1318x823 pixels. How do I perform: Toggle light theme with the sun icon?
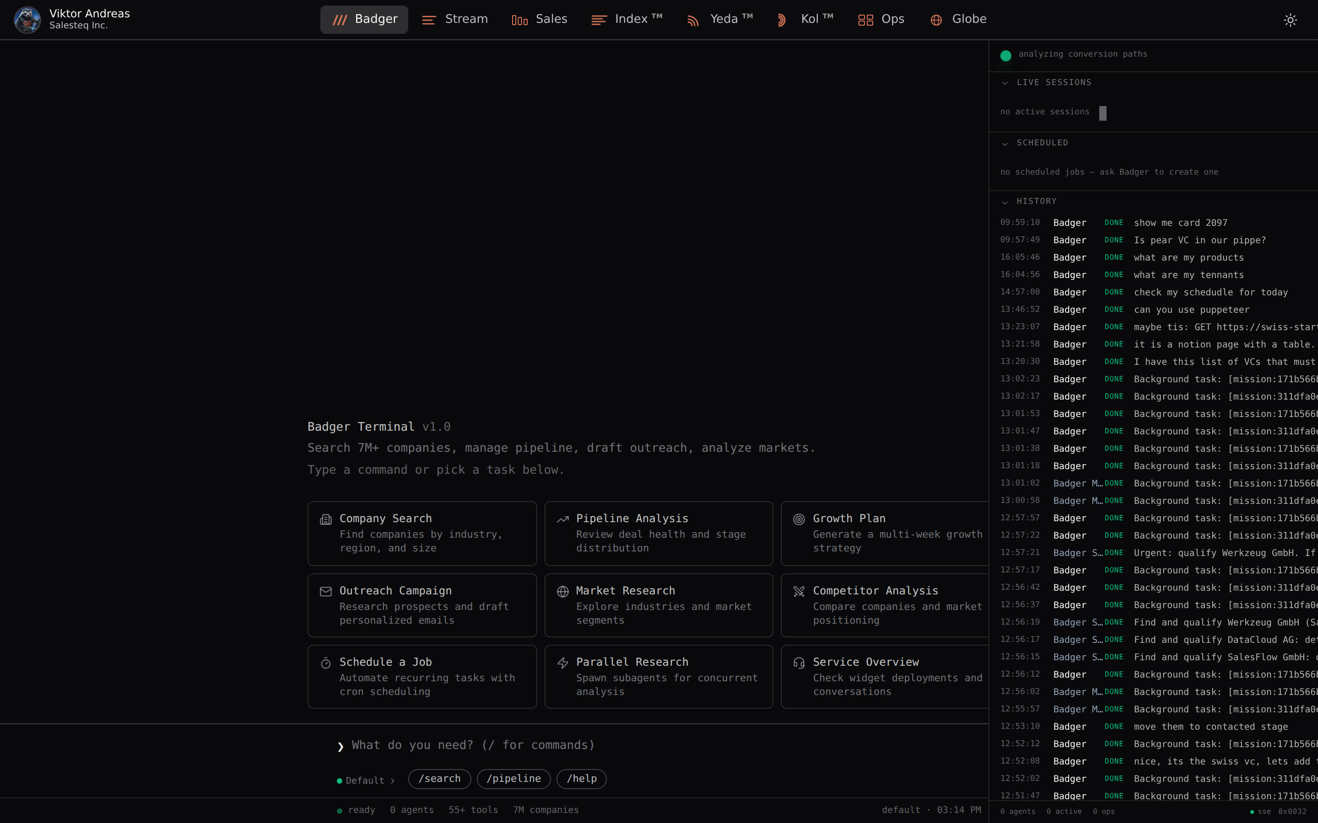pos(1290,20)
